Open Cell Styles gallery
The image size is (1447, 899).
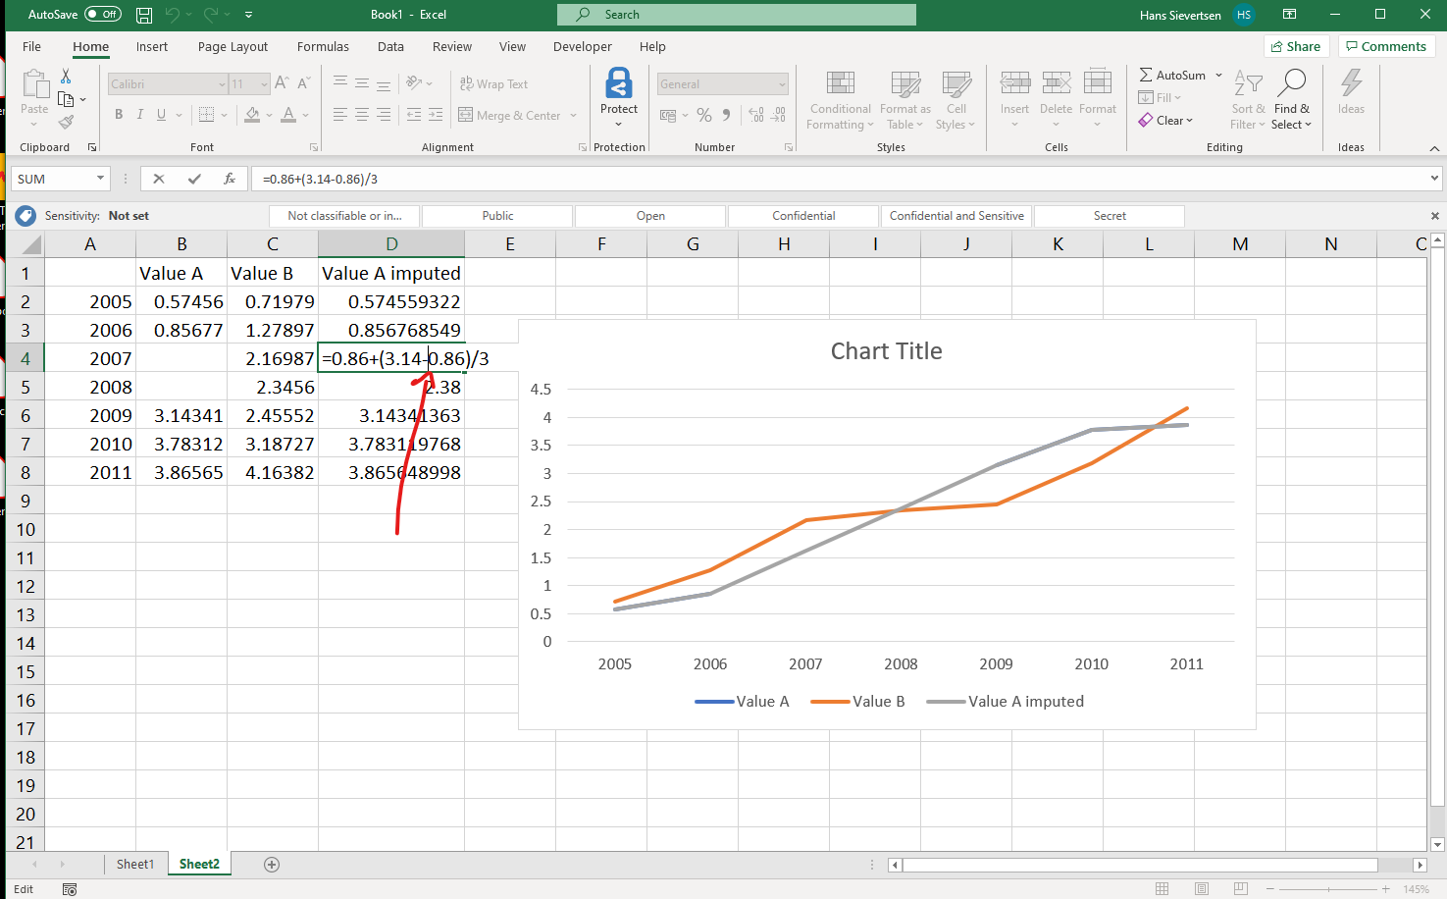tap(956, 100)
